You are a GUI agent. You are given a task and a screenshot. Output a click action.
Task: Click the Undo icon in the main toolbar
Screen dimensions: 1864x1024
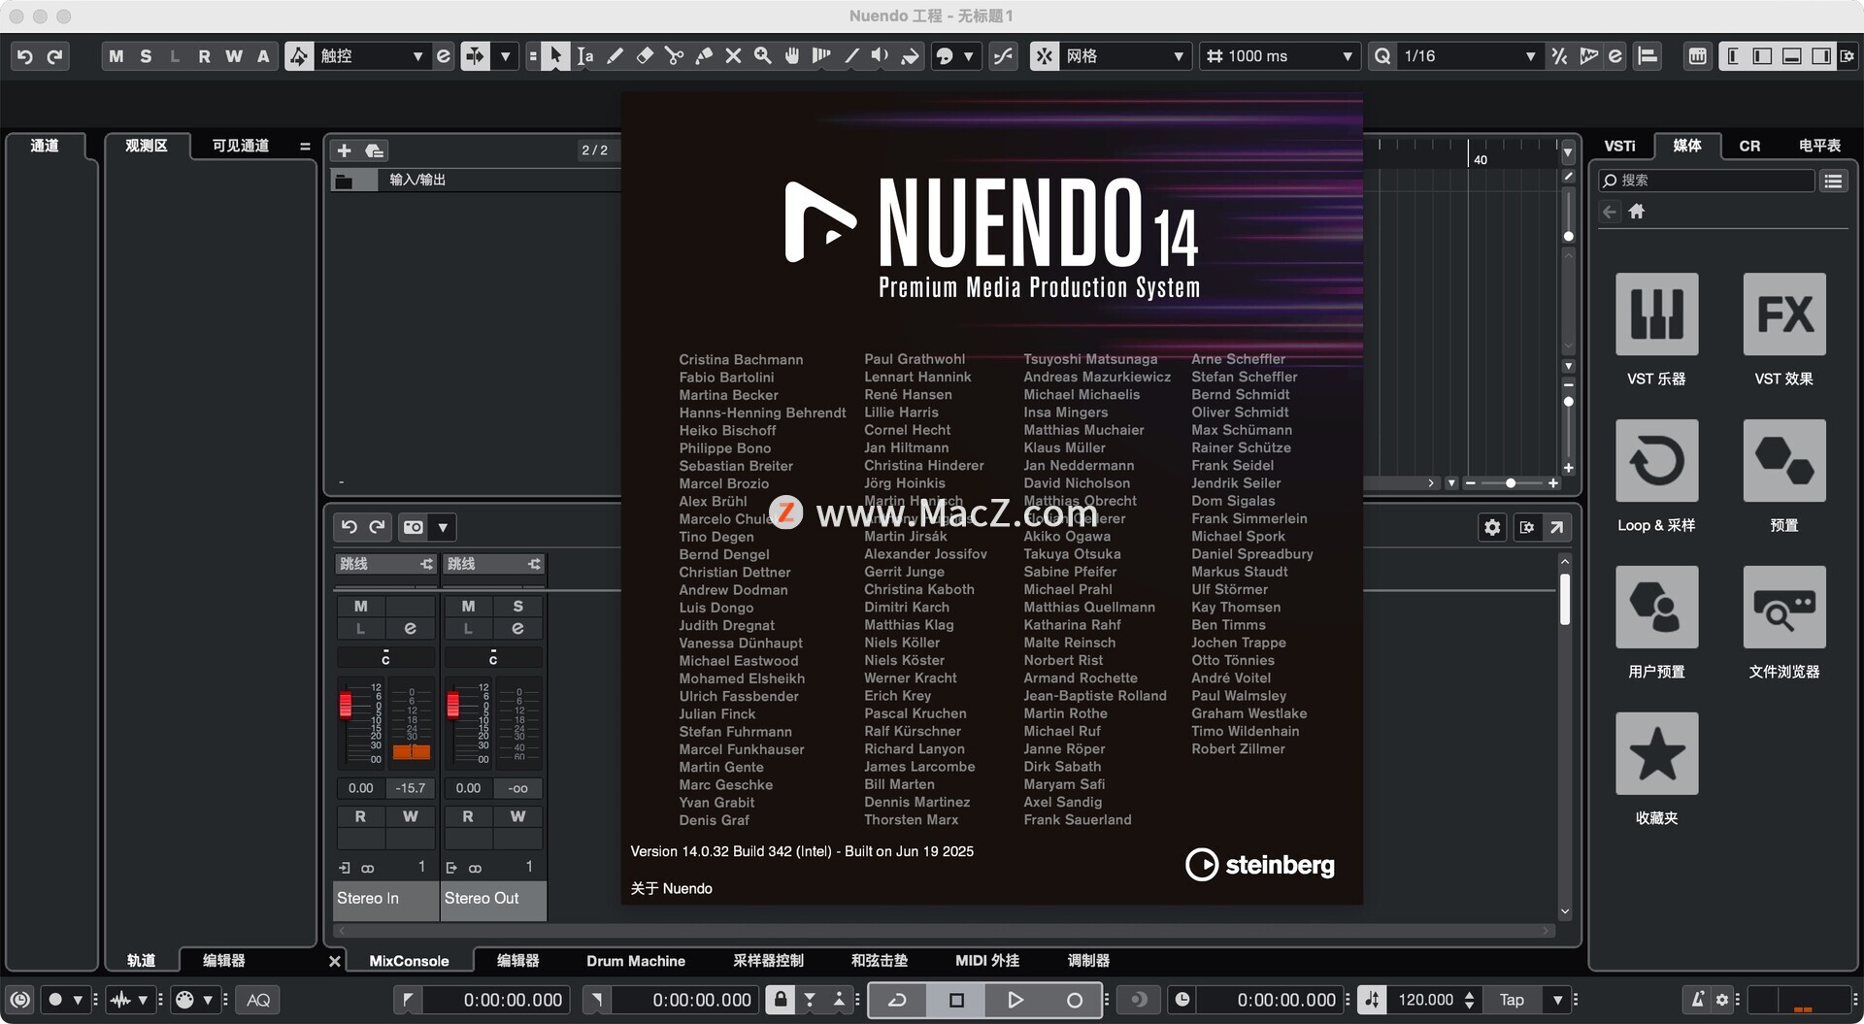[25, 56]
